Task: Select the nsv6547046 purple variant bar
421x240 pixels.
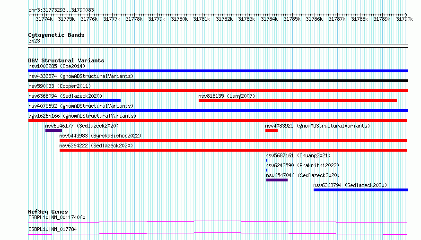Action: click(x=277, y=180)
